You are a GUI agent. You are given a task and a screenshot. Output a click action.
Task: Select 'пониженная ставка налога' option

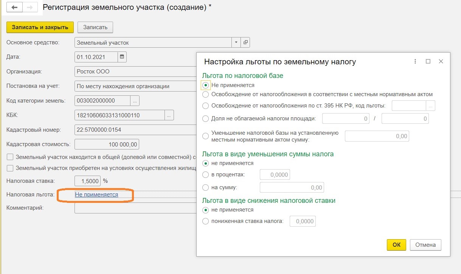(x=205, y=221)
